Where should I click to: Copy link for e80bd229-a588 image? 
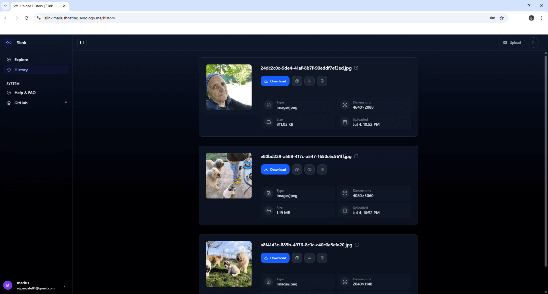[x=297, y=169]
